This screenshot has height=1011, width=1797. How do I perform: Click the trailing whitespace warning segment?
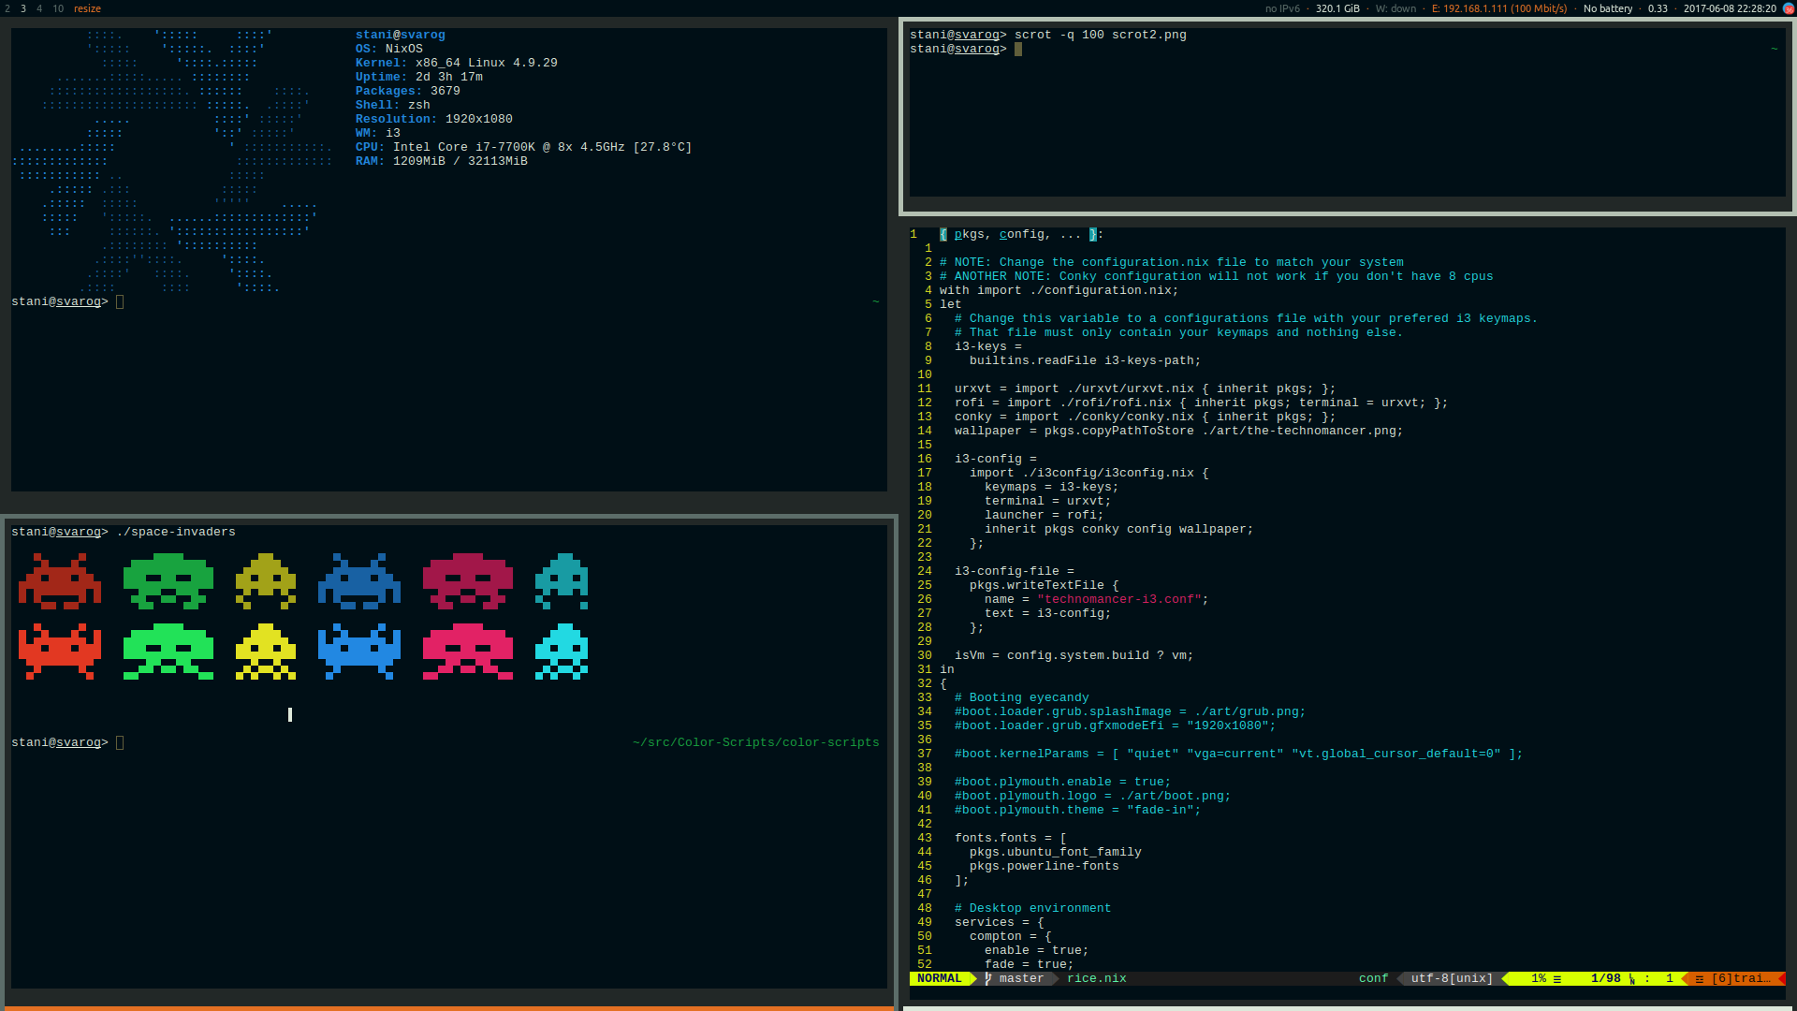pos(1739,978)
